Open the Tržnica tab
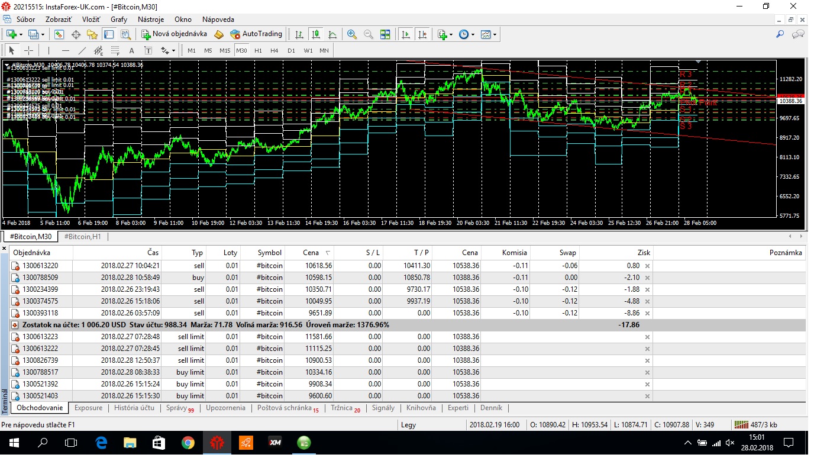The height and width of the screenshot is (464, 814). pos(345,408)
